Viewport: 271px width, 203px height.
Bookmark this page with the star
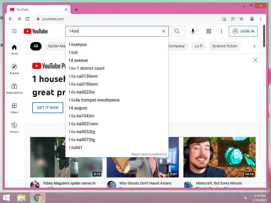pyautogui.click(x=241, y=19)
